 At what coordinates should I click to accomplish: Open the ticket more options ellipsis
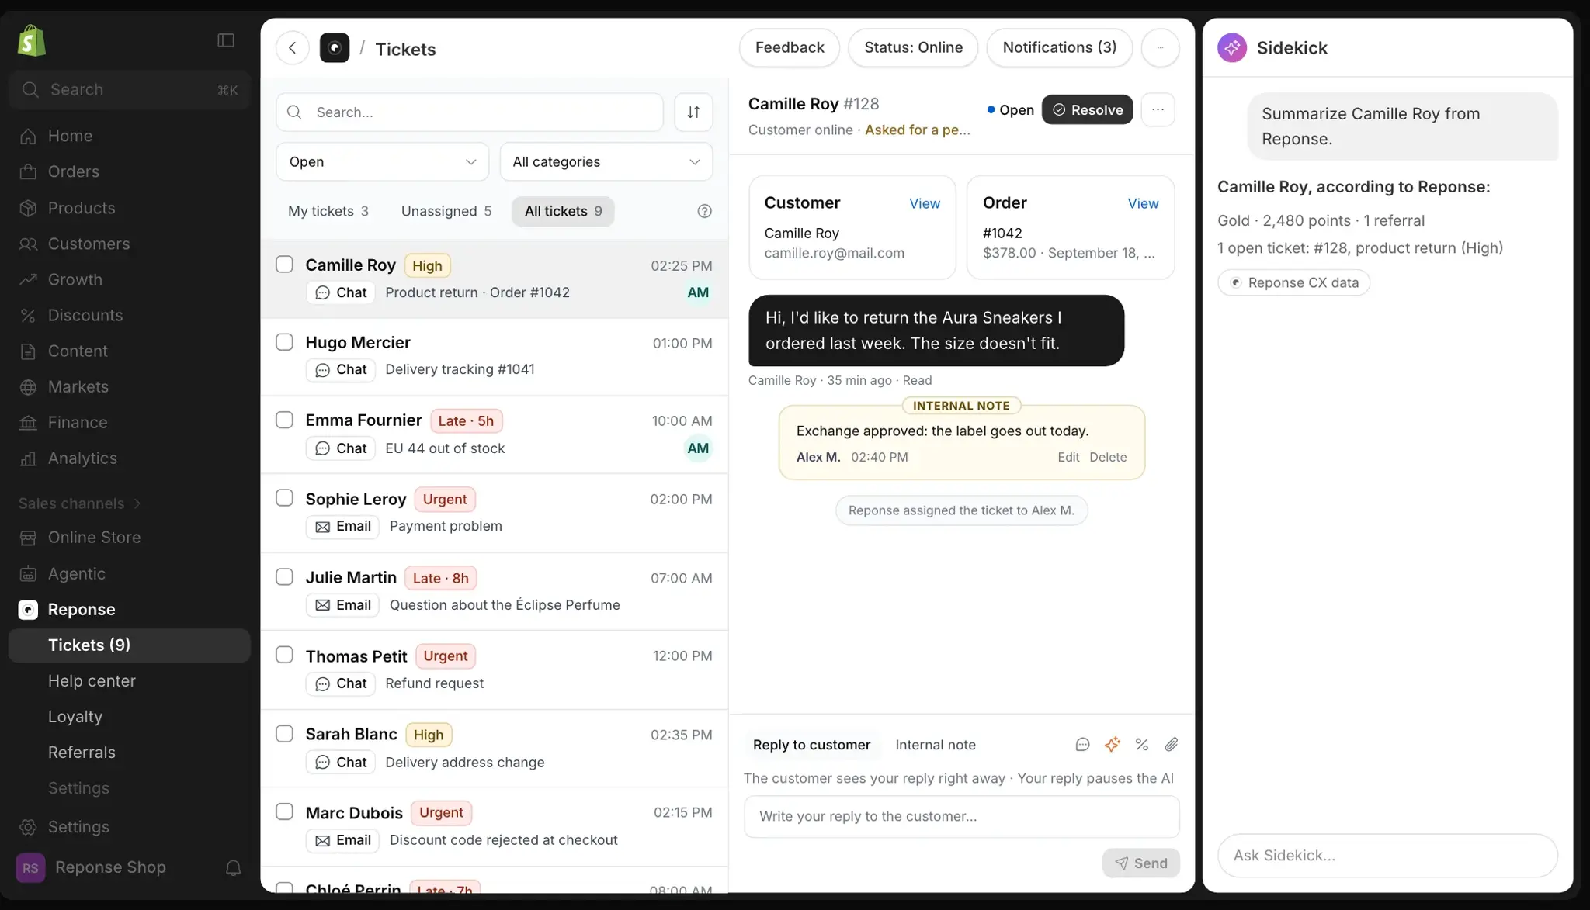[x=1158, y=109]
